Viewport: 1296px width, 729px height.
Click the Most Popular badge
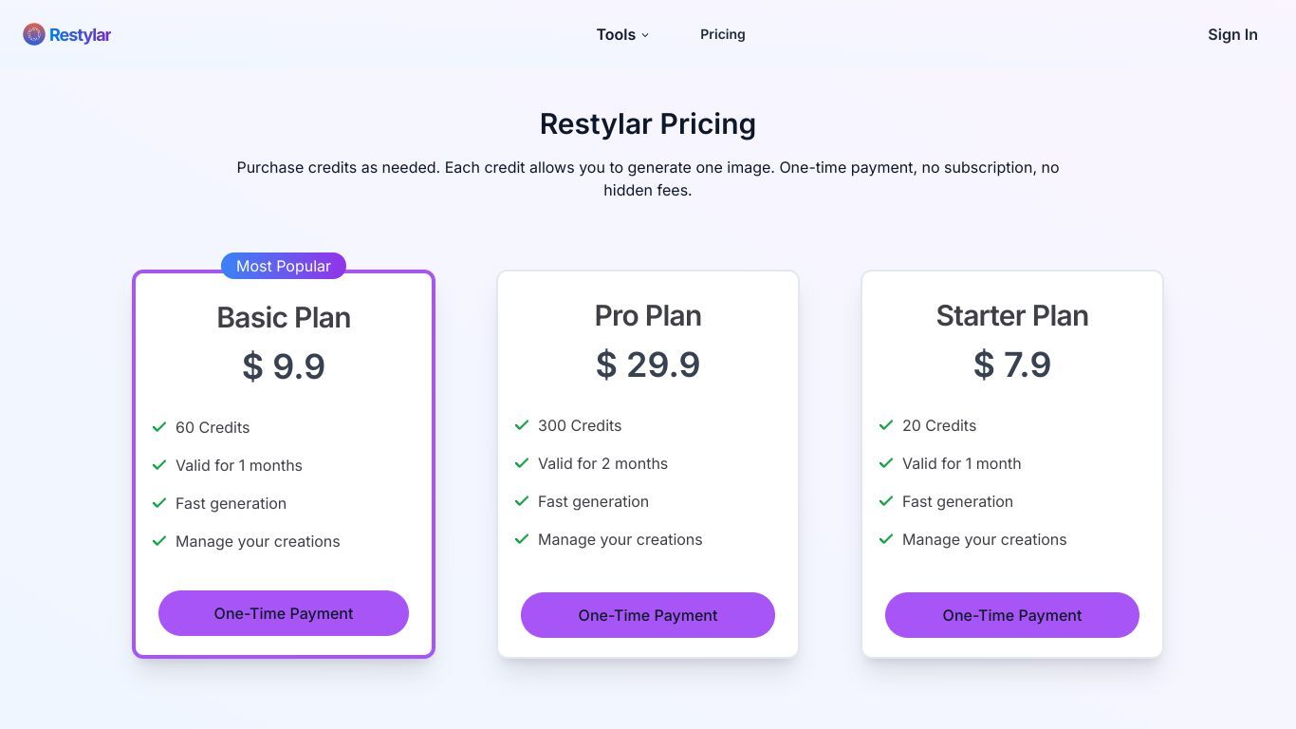tap(284, 266)
